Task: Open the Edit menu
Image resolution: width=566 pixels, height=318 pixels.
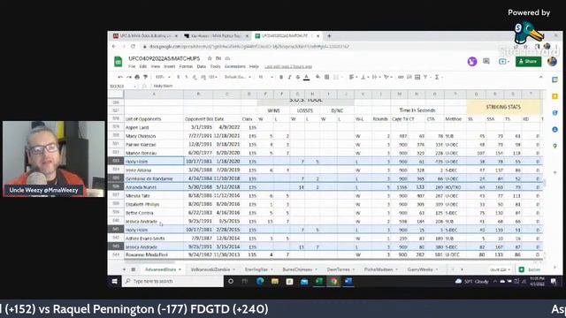Action: [143, 67]
